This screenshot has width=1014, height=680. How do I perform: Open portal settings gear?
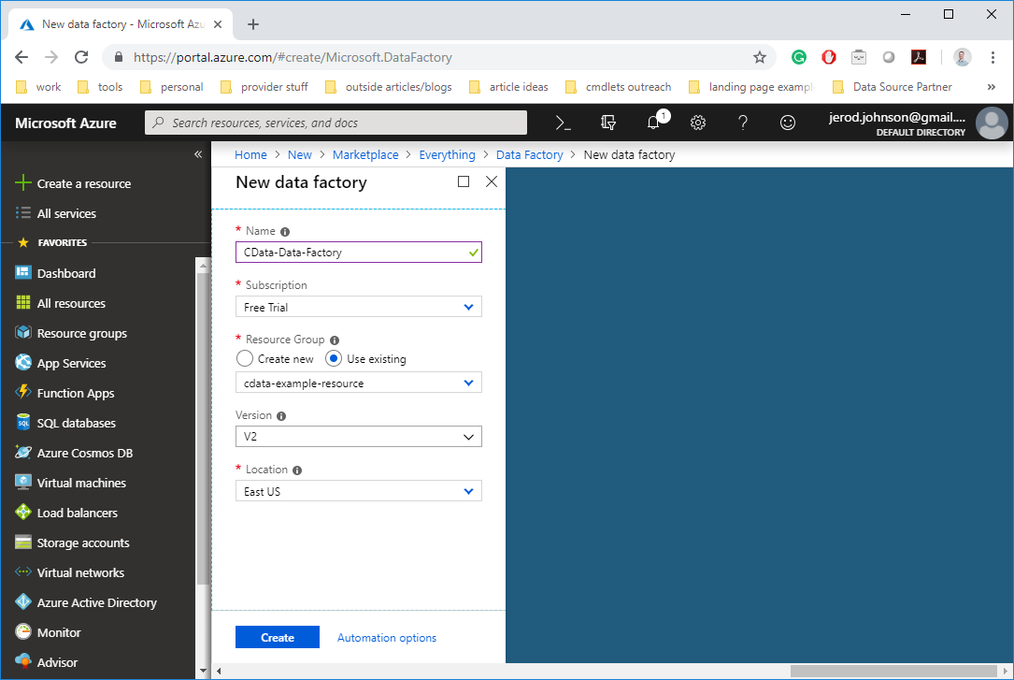698,123
